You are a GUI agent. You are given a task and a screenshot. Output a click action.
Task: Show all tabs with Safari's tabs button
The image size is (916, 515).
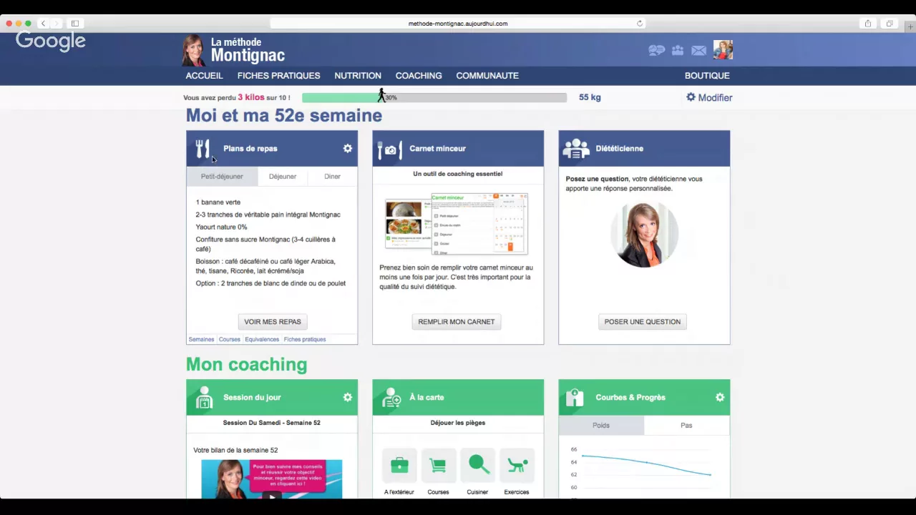coord(890,24)
